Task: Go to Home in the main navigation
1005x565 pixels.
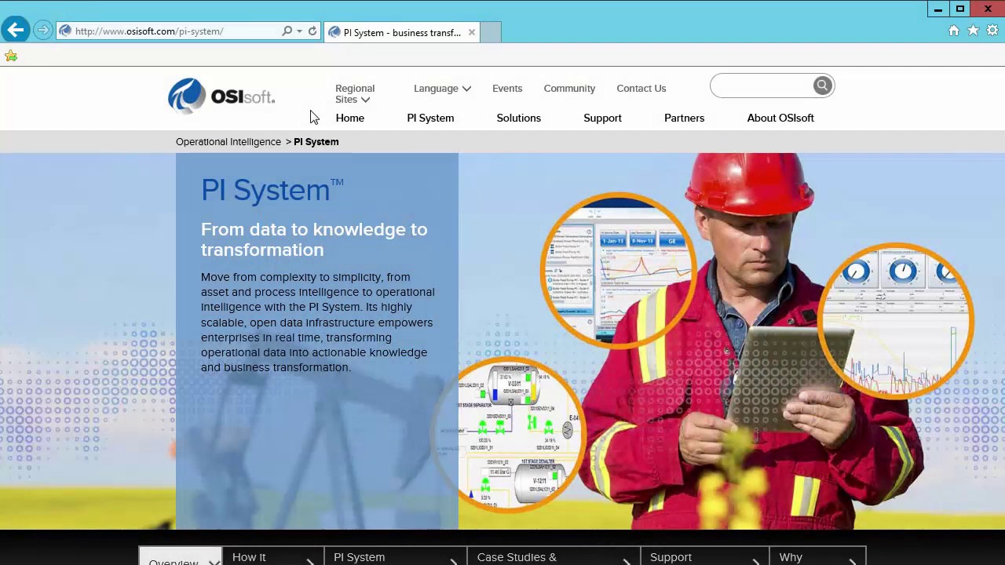Action: pos(350,118)
